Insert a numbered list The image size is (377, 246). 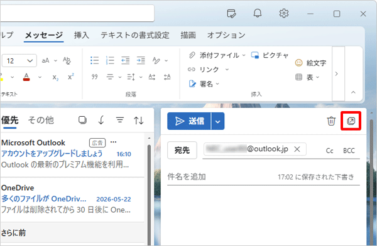point(110,60)
